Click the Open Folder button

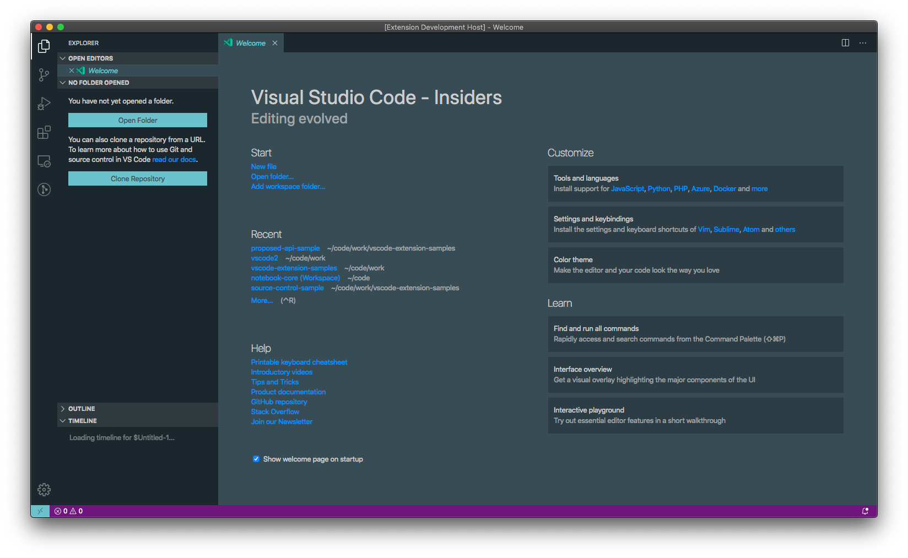(x=138, y=120)
